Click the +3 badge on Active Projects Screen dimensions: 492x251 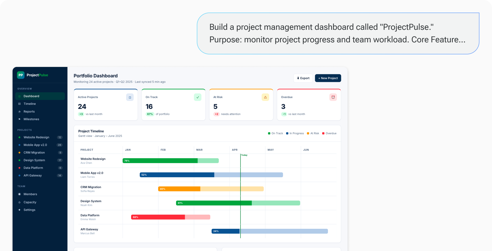point(81,114)
